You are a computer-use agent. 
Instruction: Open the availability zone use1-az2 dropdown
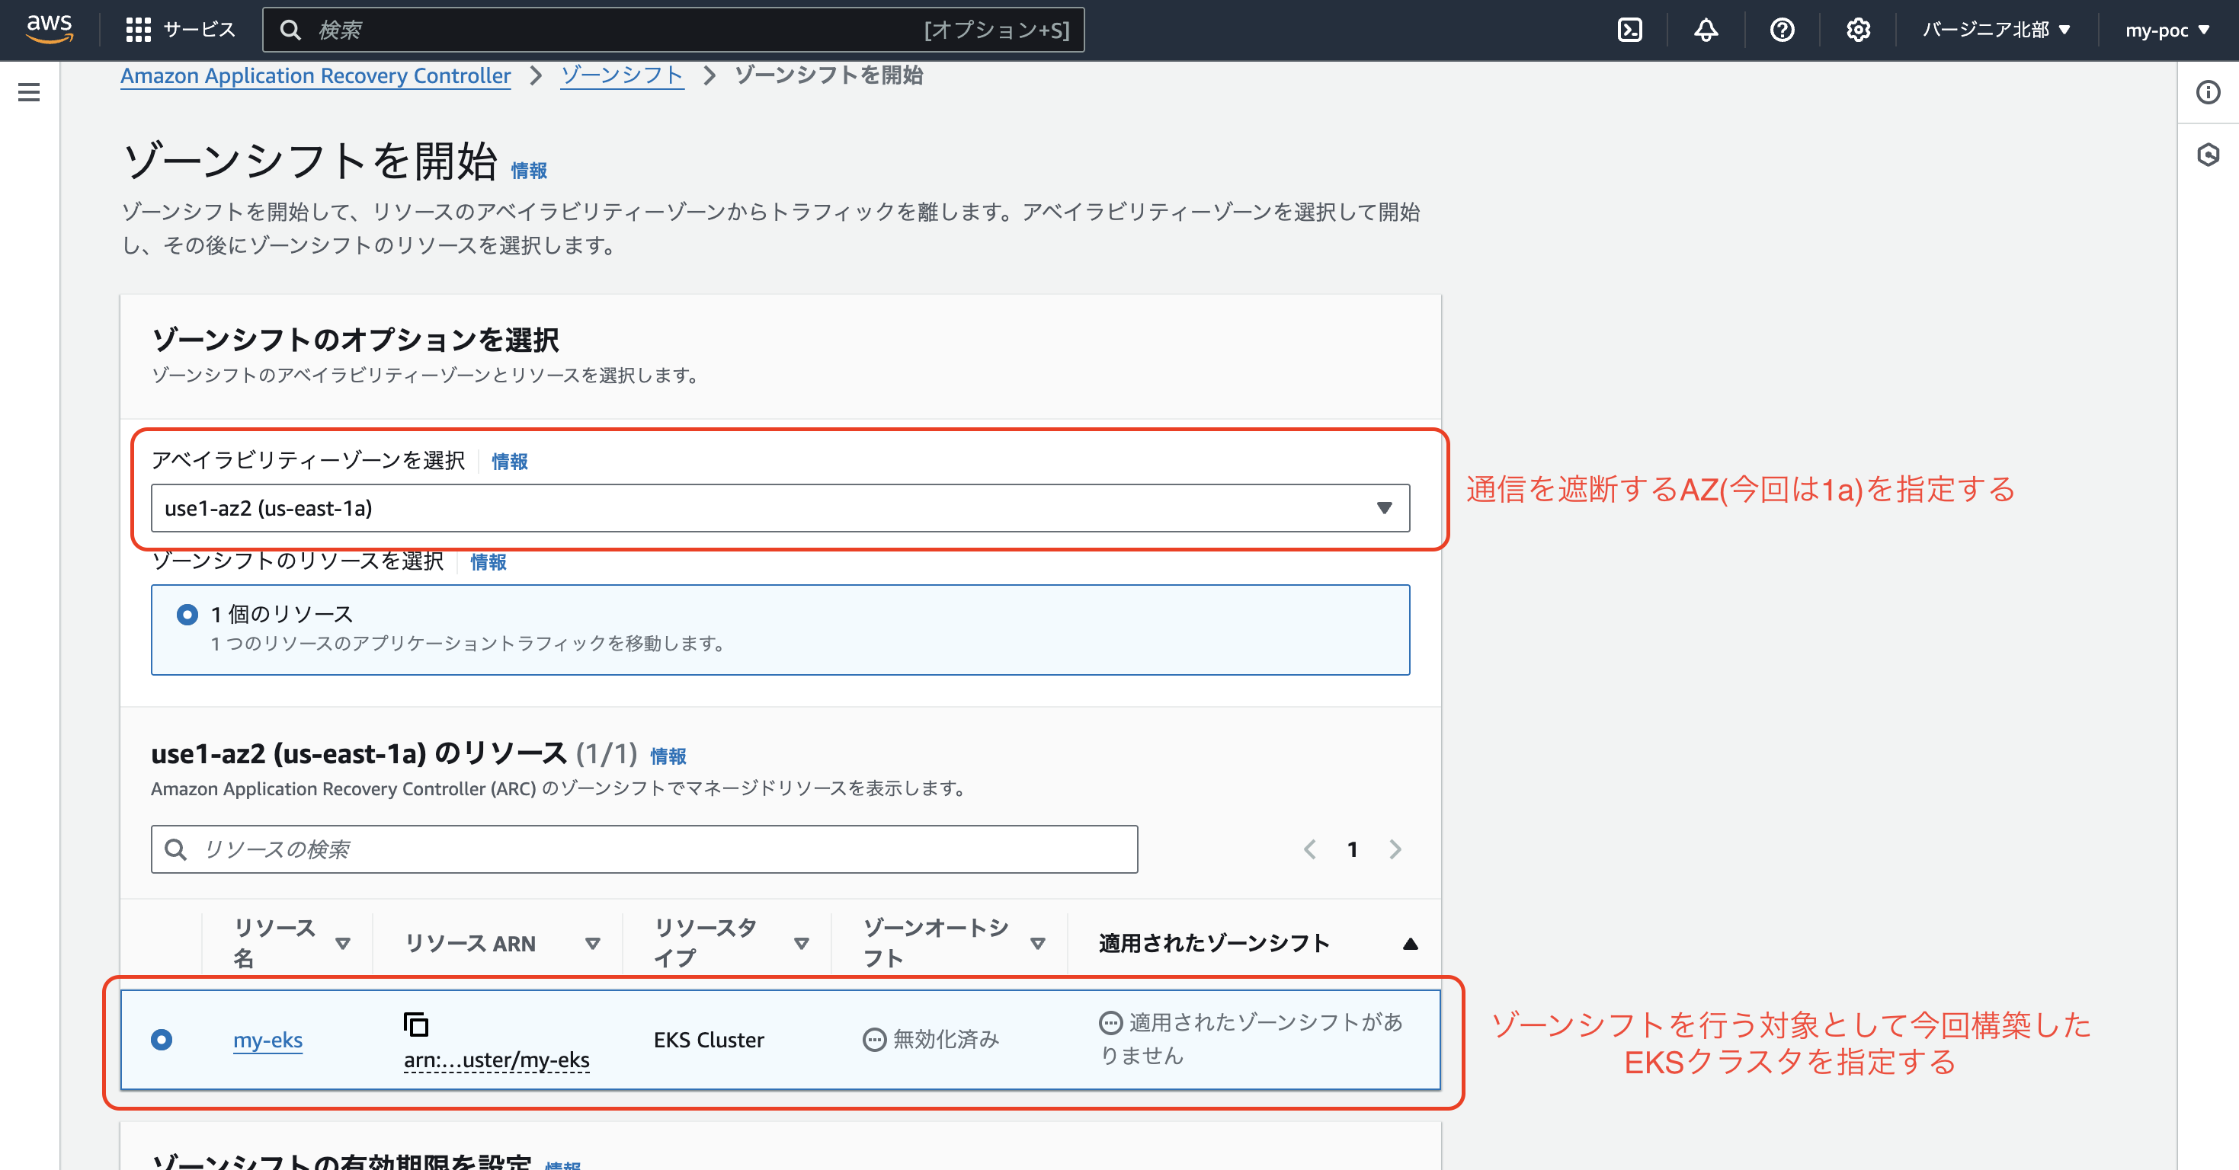point(780,508)
